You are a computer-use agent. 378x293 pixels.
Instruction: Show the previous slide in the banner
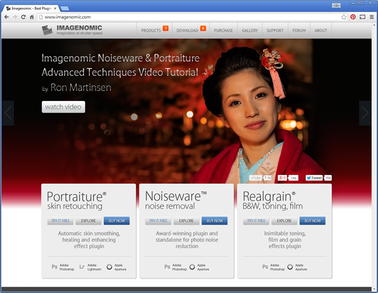(8, 113)
